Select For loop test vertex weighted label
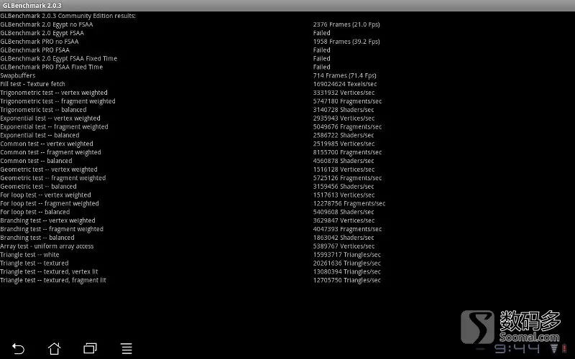 (45, 195)
